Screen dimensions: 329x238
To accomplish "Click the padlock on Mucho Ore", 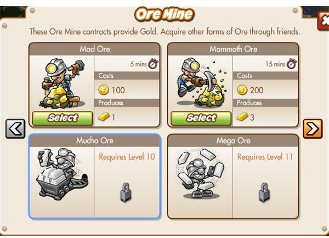I will pos(126,192).
